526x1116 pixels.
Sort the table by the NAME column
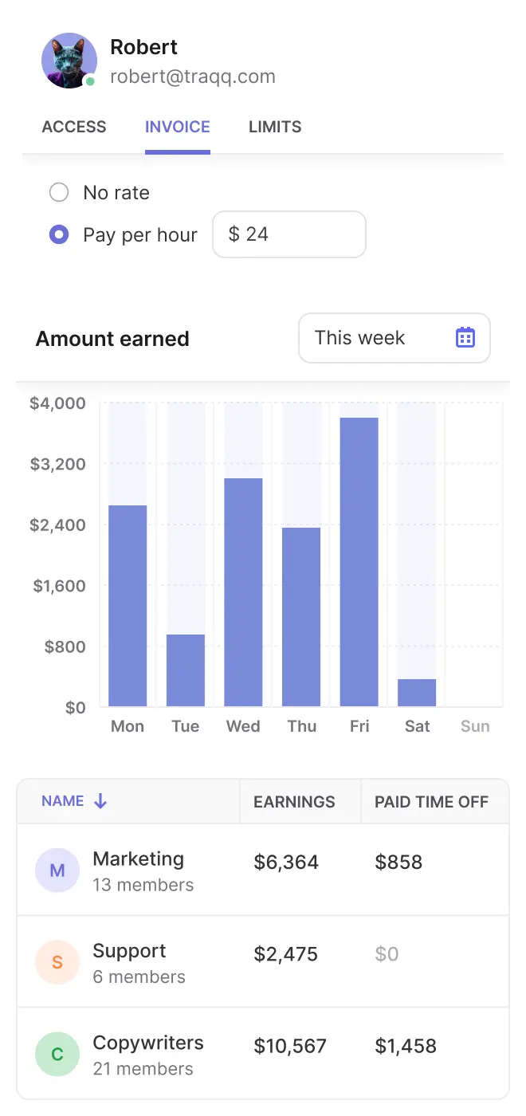(62, 801)
